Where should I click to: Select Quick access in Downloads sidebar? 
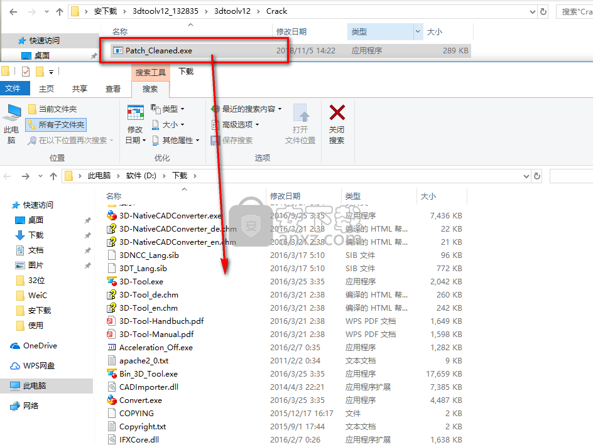[38, 205]
